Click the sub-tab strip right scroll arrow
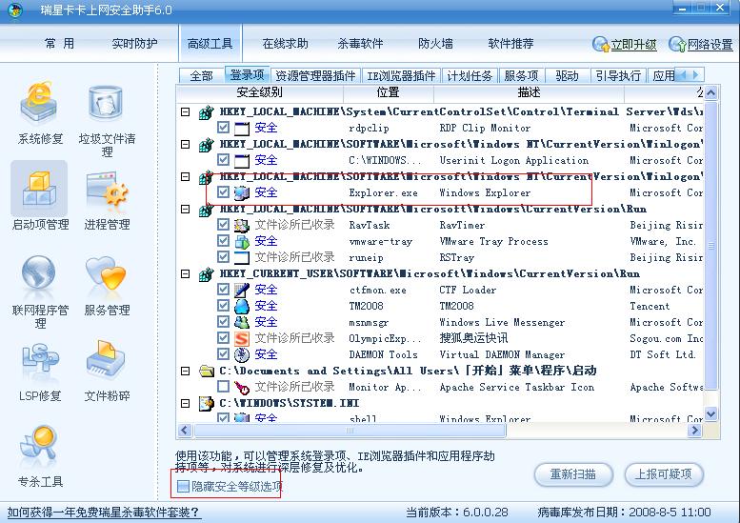This screenshot has width=740, height=523. pos(695,74)
